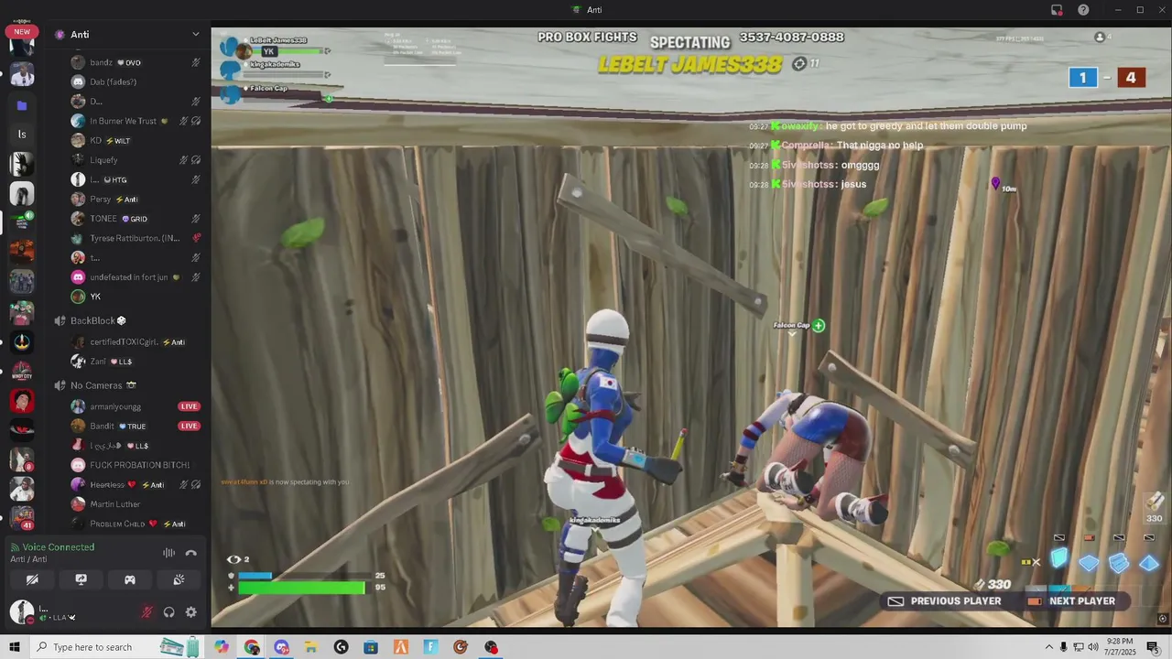Open Chrome from the taskbar
Viewport: 1172px width, 659px height.
252,647
